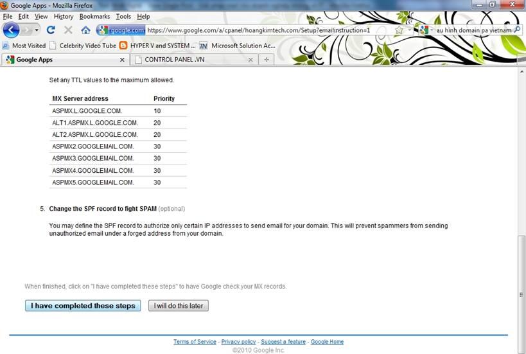Go to the Home page
This screenshot has width=526, height=354.
(85, 30)
